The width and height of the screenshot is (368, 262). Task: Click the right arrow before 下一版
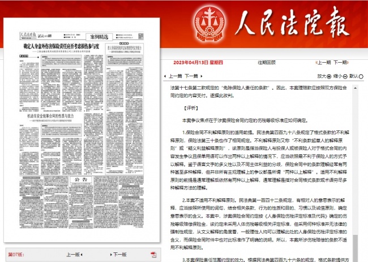[x=111, y=255]
